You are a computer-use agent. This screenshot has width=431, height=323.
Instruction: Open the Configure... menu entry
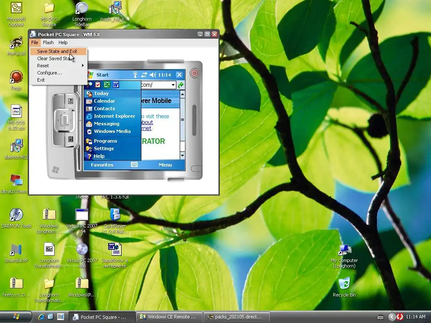(58, 73)
